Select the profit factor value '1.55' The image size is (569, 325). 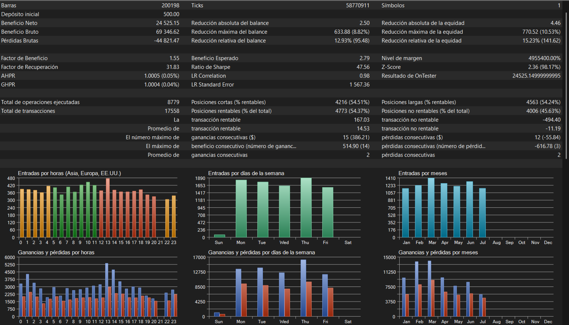tap(175, 58)
